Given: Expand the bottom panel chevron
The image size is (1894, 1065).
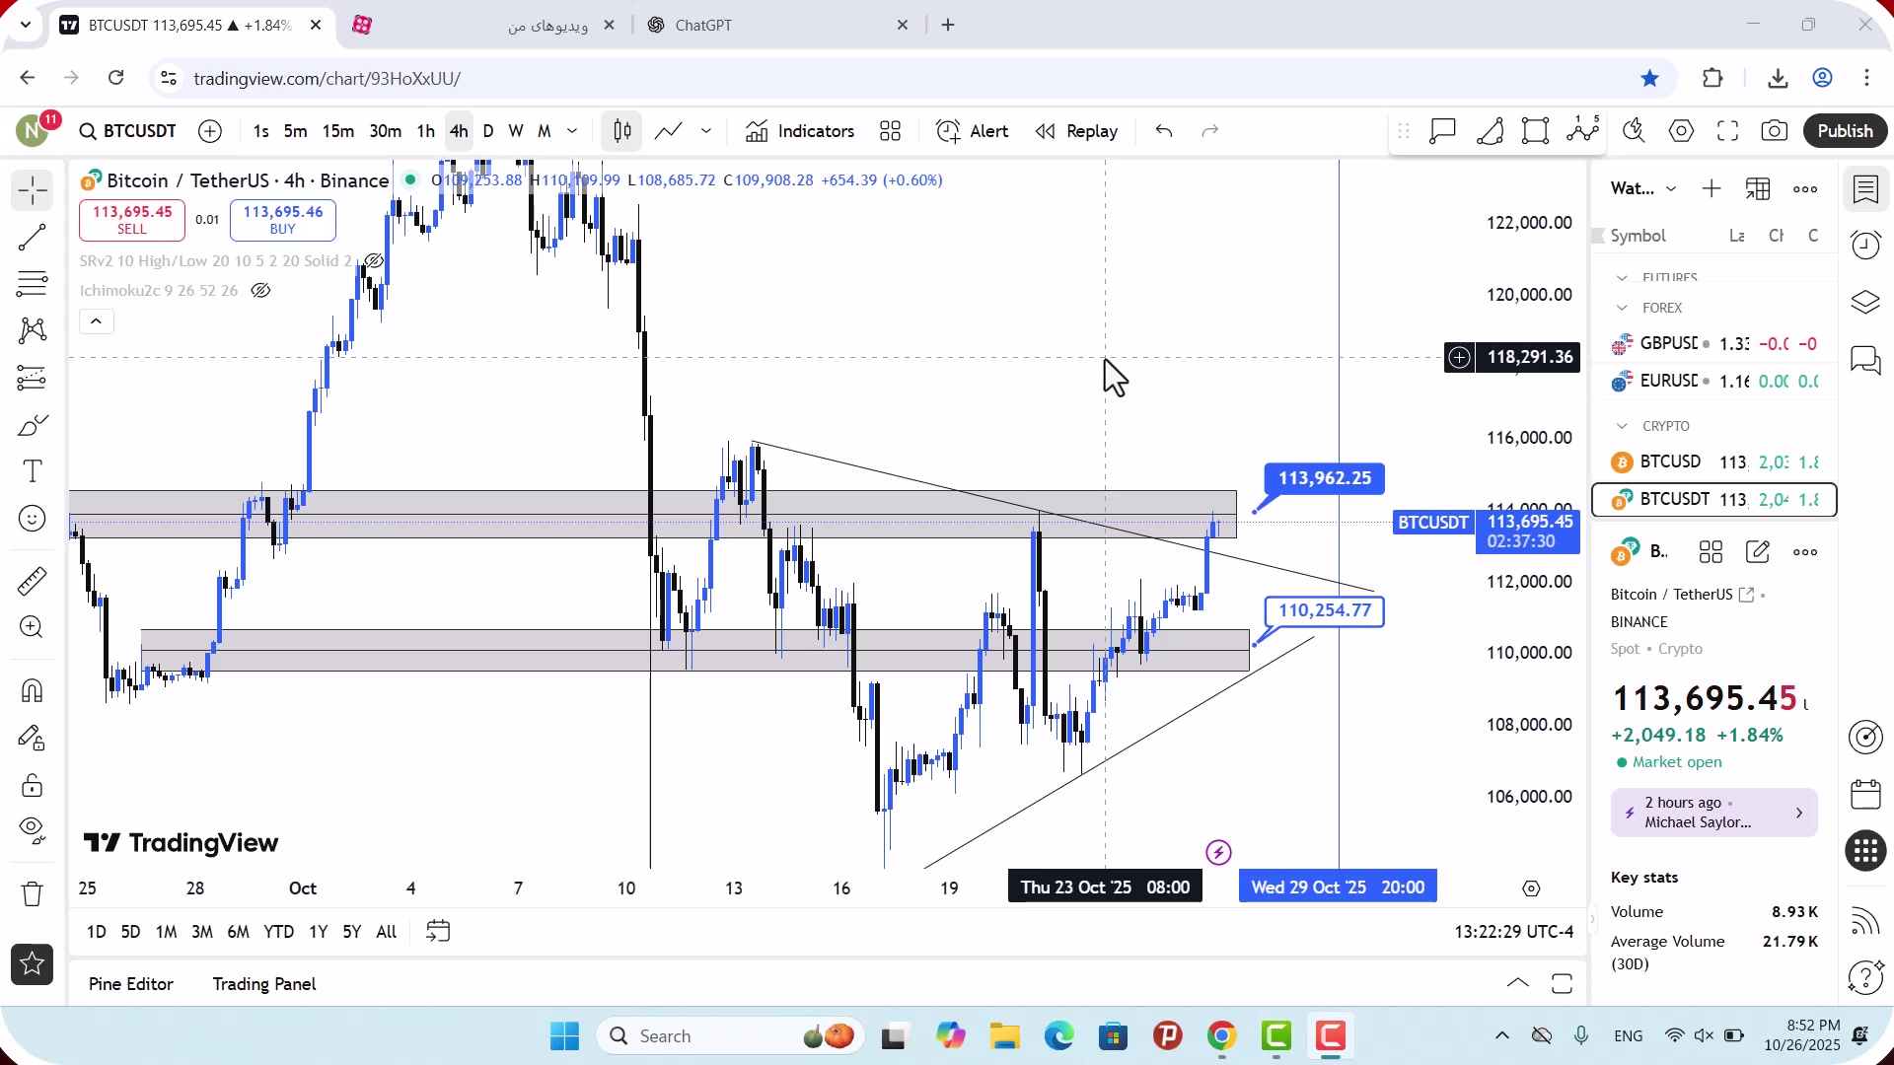Looking at the screenshot, I should [x=1518, y=983].
